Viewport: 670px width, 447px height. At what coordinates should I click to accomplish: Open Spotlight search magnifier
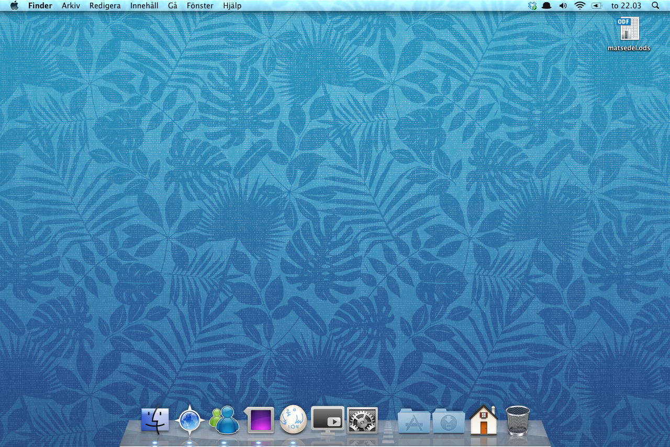(x=655, y=6)
